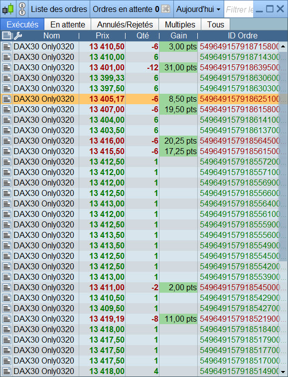Select DAX30 Only0320 name at 13 397,50
This screenshot has height=377, width=288.
click(44, 88)
